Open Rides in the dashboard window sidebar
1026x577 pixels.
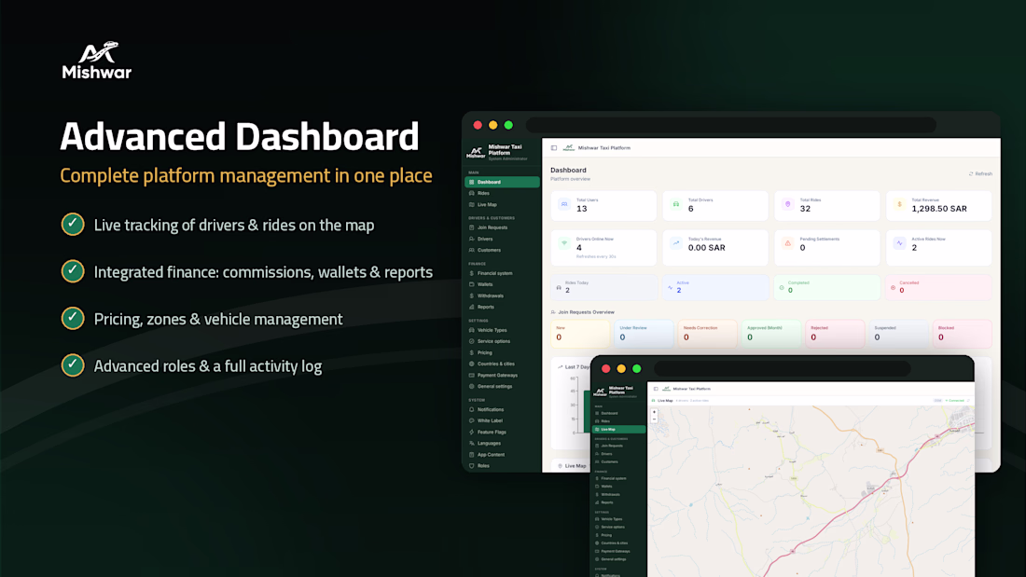[x=502, y=193]
